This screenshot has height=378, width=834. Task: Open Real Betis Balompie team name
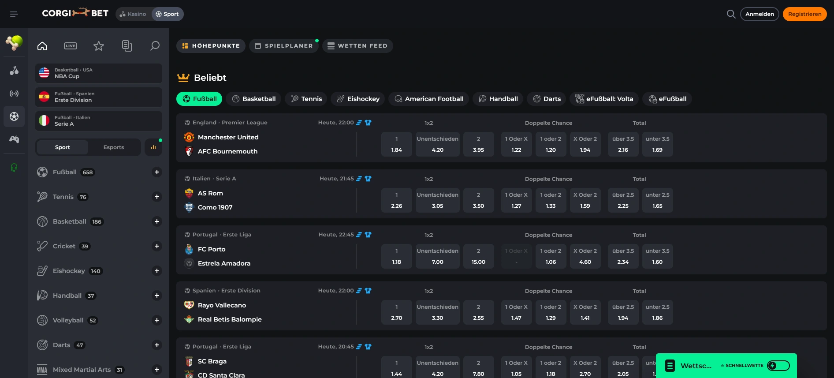click(230, 319)
